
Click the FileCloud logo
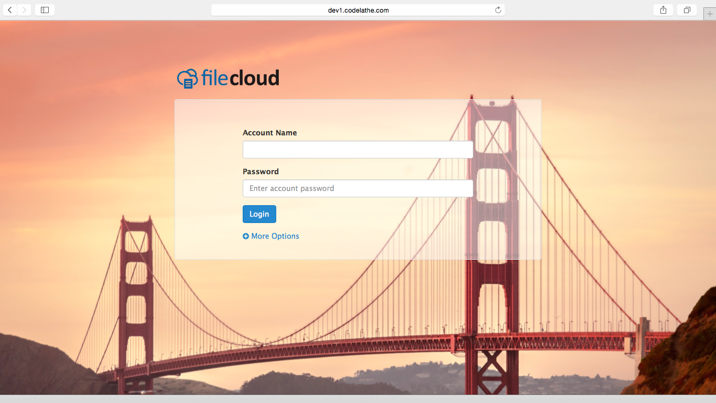[228, 78]
